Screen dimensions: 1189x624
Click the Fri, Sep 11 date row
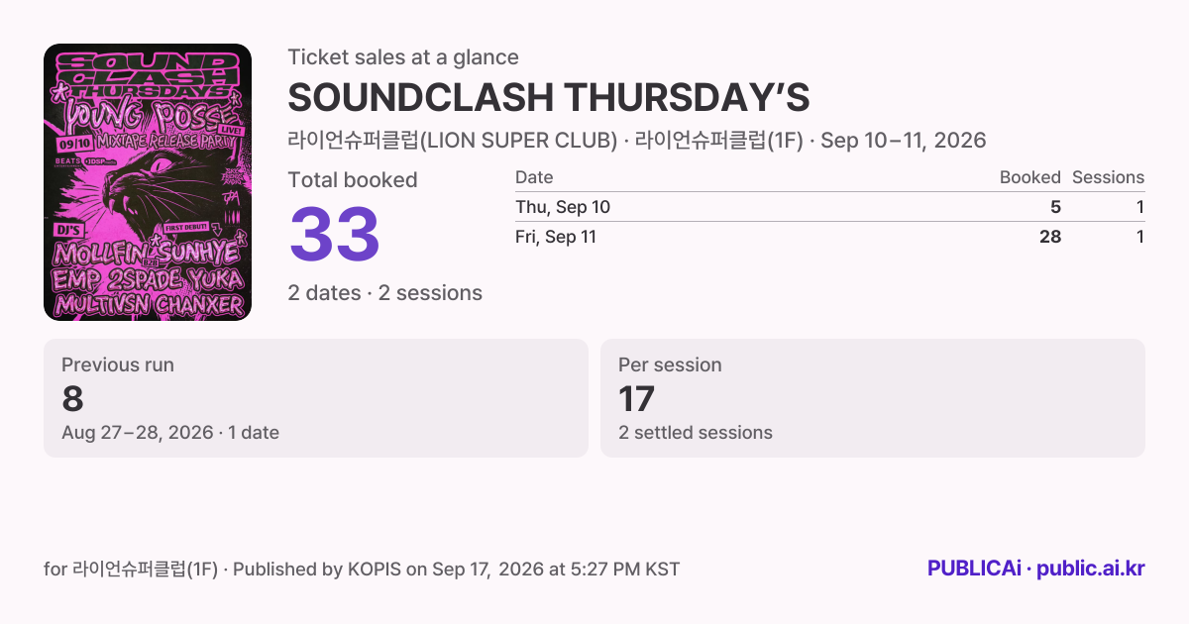click(829, 237)
